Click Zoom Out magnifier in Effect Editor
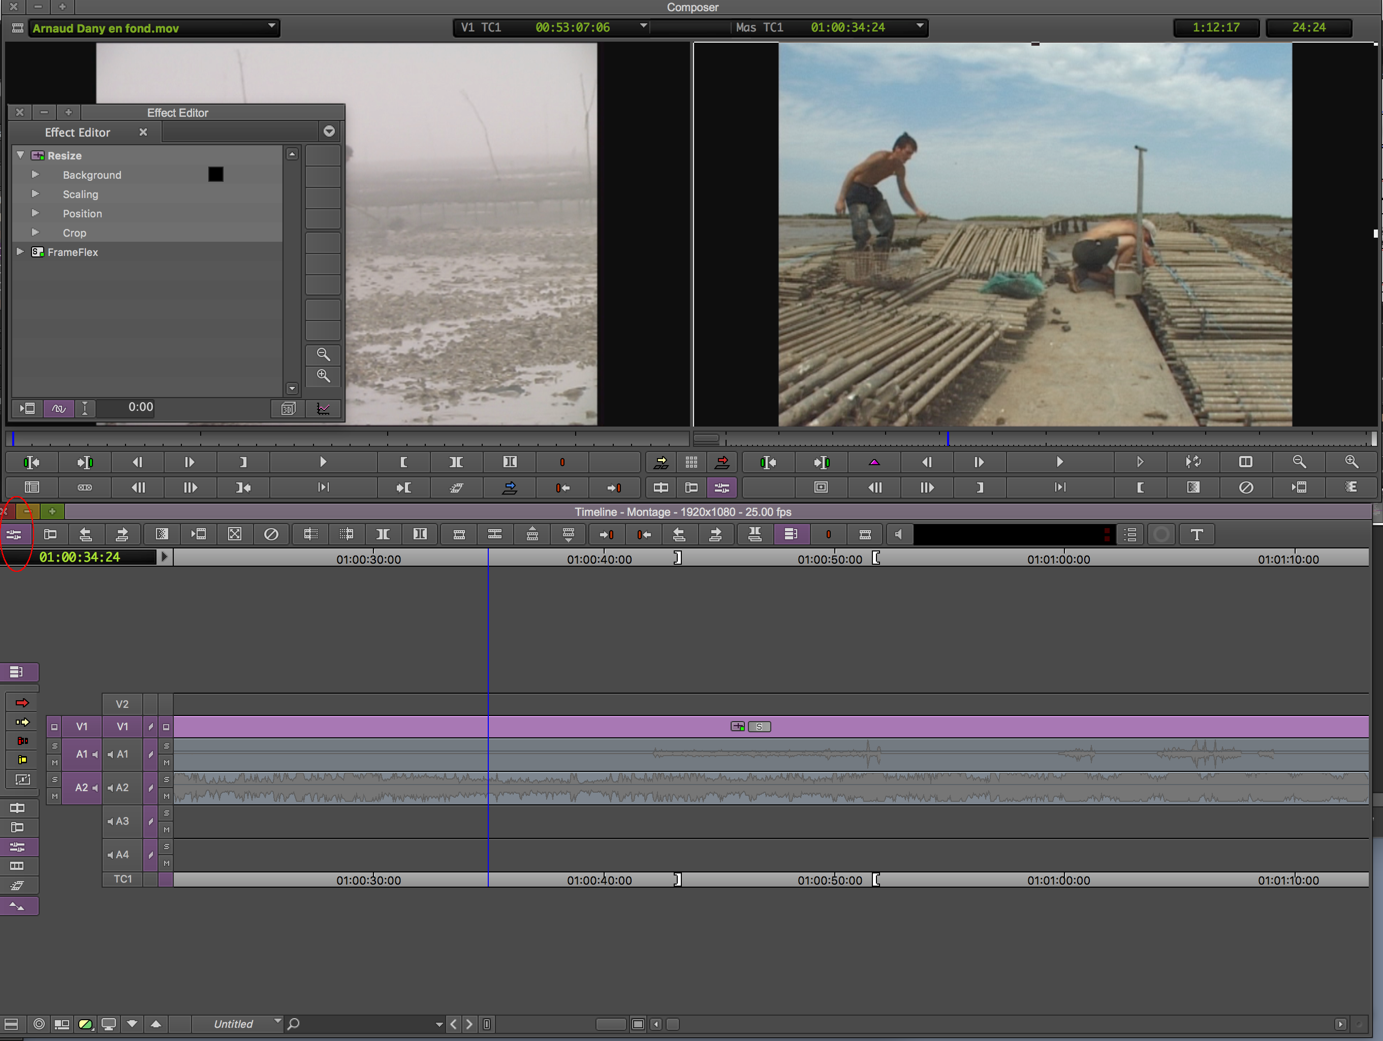The width and height of the screenshot is (1383, 1041). point(323,354)
